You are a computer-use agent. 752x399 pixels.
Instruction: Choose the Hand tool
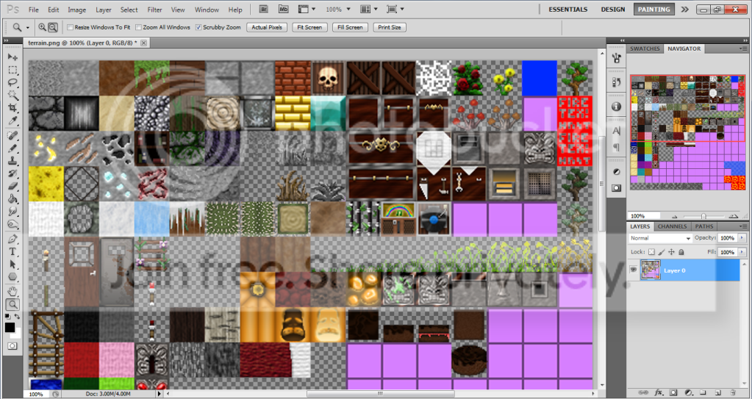12,290
